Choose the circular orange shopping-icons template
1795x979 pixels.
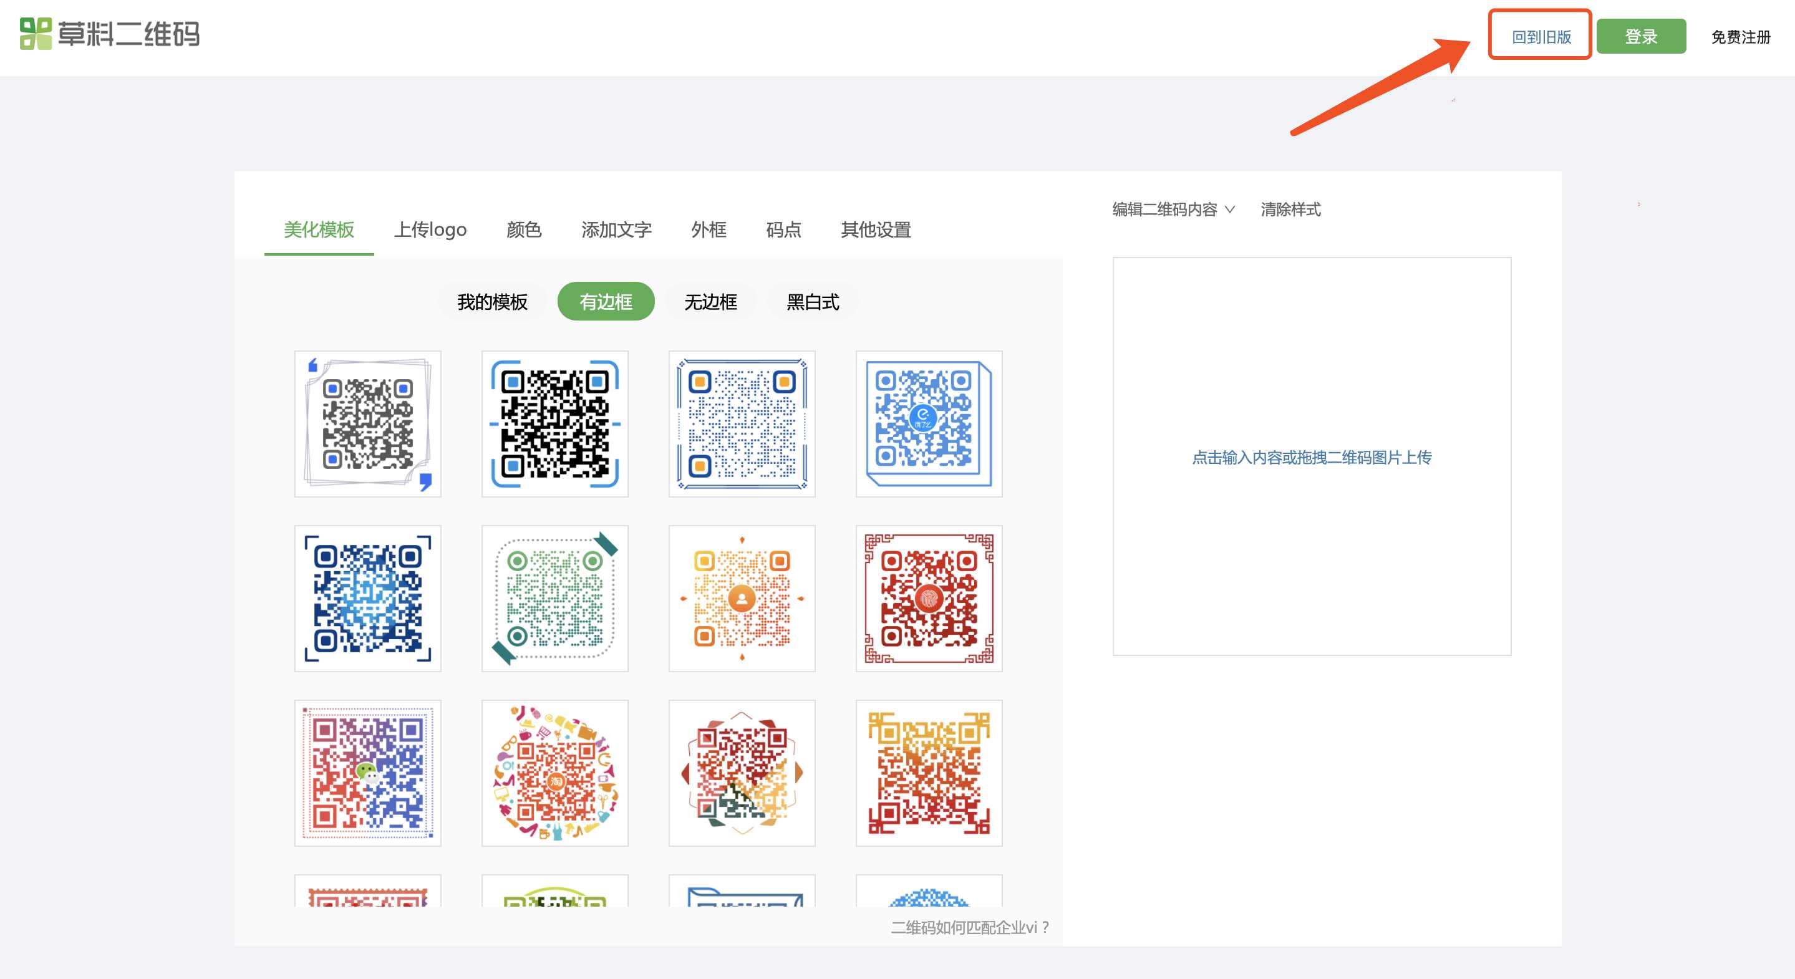click(554, 773)
